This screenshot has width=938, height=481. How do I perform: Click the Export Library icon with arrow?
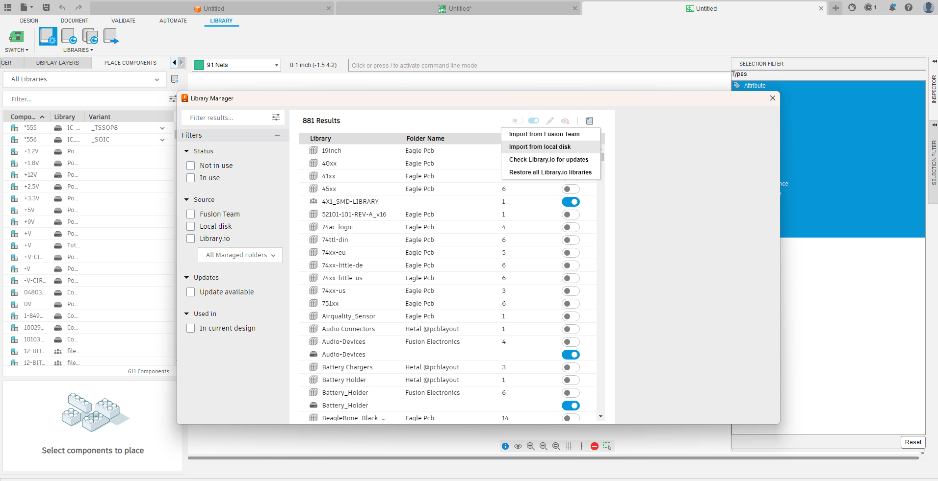[x=111, y=36]
